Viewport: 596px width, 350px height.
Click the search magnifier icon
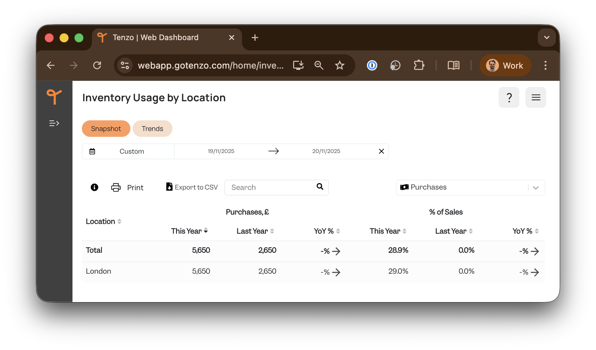[320, 186]
